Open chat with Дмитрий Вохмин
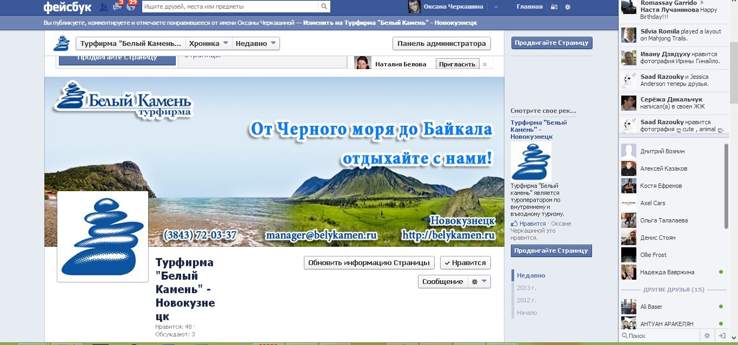The height and width of the screenshot is (345, 738). tap(673, 151)
